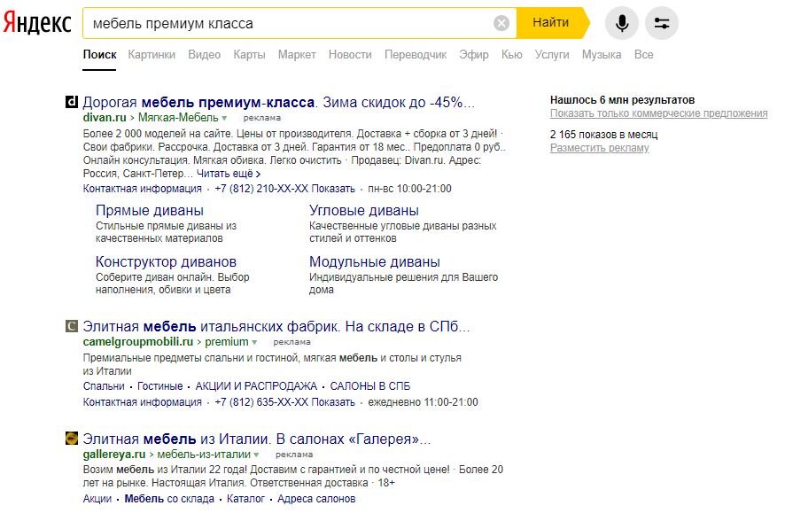The width and height of the screenshot is (785, 521).
Task: Click пн-вс 10:00-21:00 working hours text
Action: tap(409, 189)
